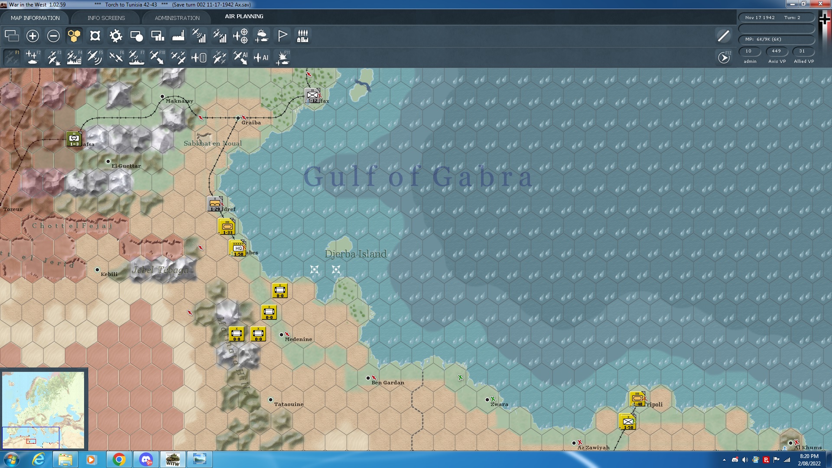Click the AI air transfer icon
This screenshot has height=468, width=832.
pyautogui.click(x=240, y=57)
